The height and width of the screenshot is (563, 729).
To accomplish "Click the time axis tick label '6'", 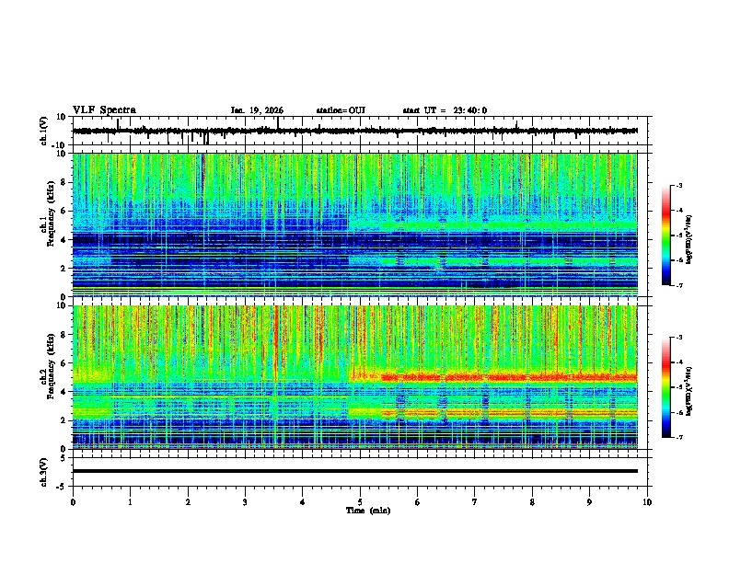I will [418, 502].
